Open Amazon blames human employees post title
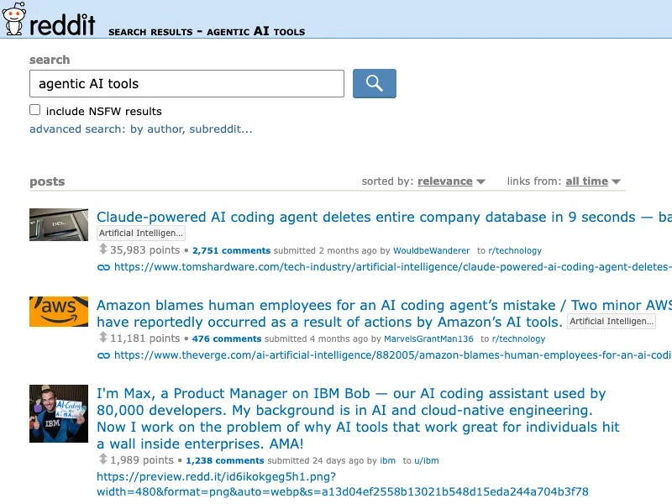 (384, 313)
